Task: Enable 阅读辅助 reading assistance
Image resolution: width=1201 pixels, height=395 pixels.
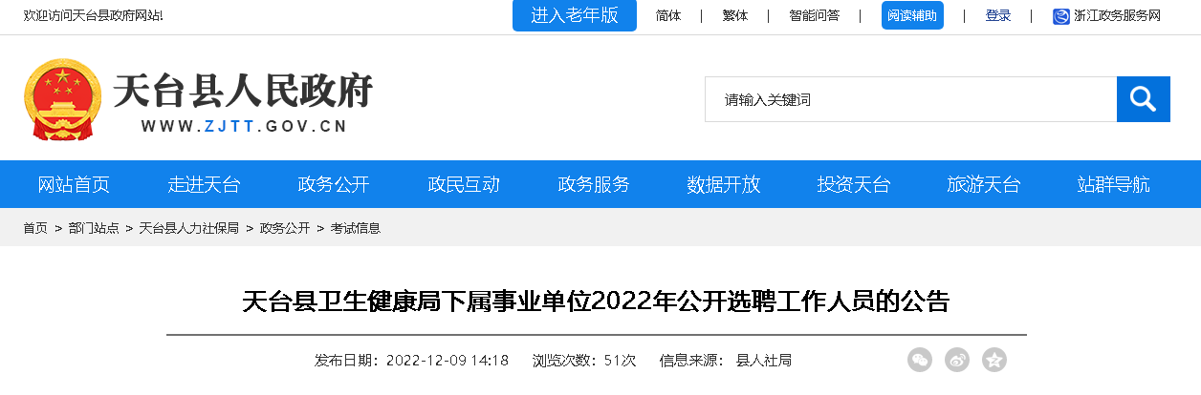Action: point(912,15)
